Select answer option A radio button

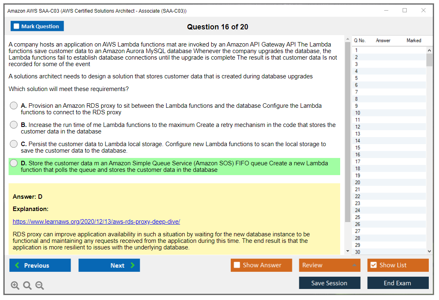coord(14,106)
